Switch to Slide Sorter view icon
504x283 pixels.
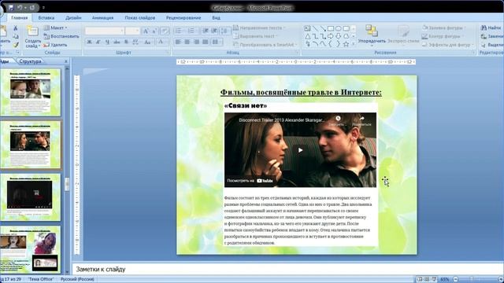click(427, 280)
